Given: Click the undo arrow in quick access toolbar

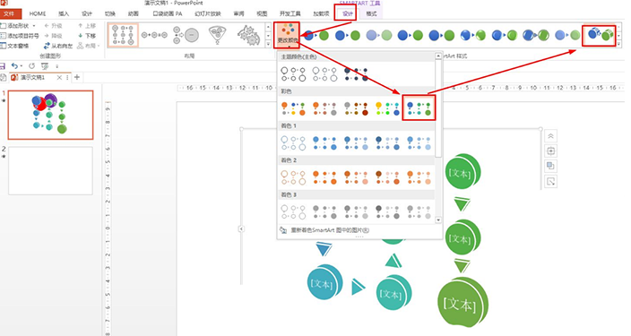Looking at the screenshot, I should 14,66.
